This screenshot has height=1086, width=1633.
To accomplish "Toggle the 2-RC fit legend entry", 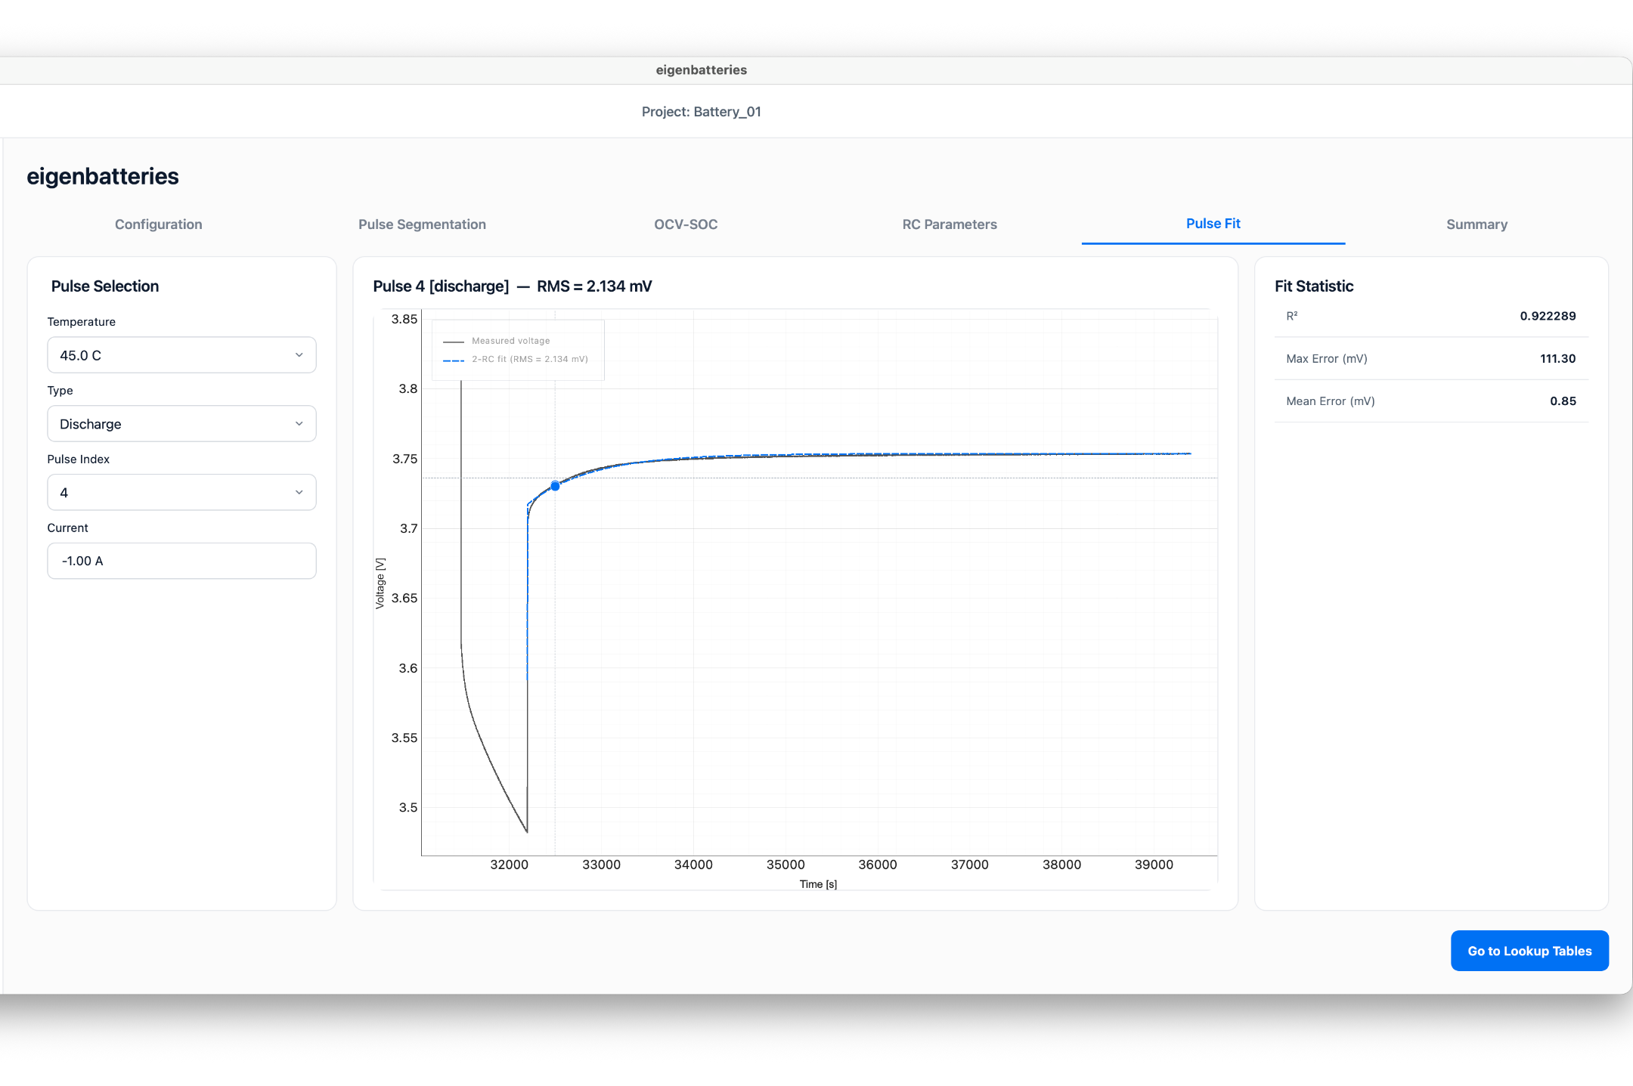I will click(516, 360).
